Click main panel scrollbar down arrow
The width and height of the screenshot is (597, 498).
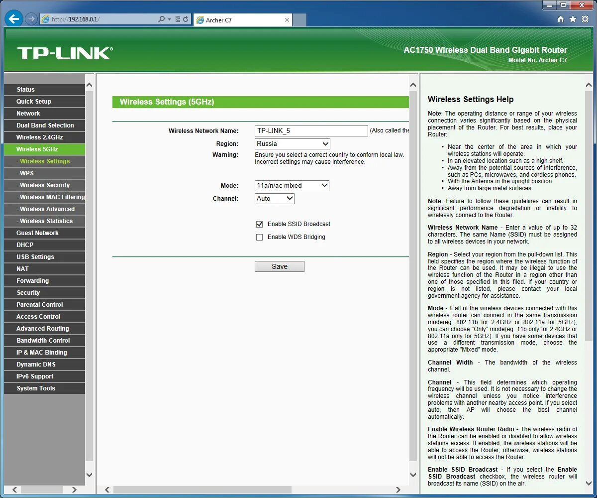point(413,475)
